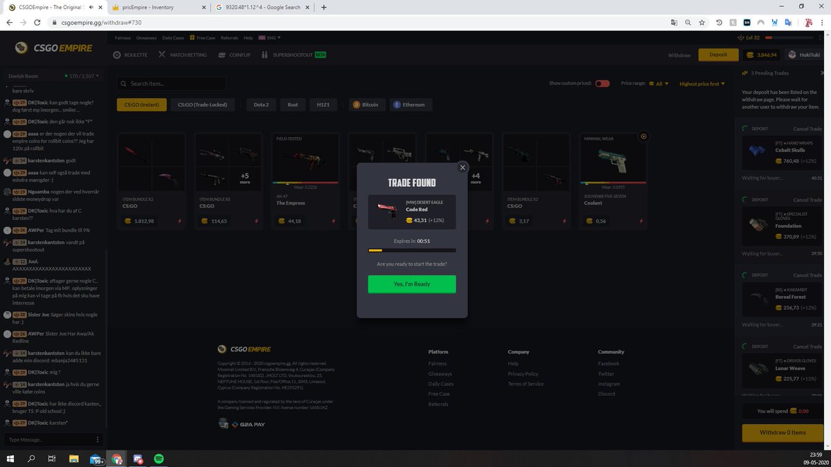Select The Empress AK-47 item card

305,183
